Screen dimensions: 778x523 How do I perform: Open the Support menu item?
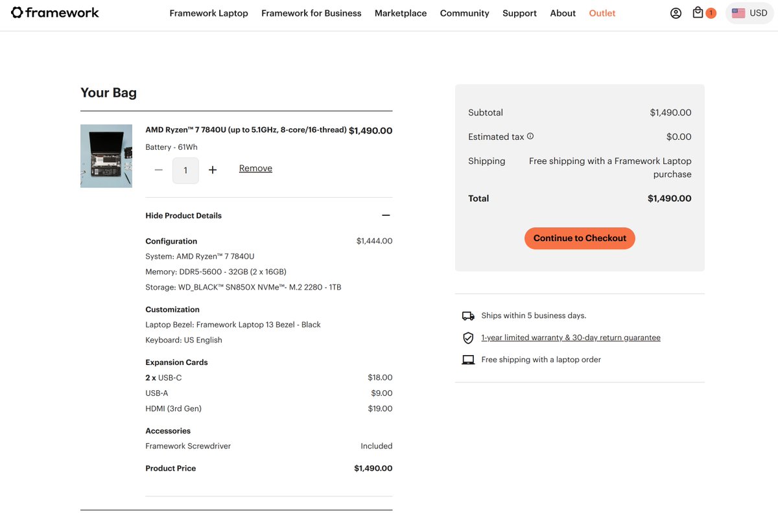pyautogui.click(x=519, y=13)
